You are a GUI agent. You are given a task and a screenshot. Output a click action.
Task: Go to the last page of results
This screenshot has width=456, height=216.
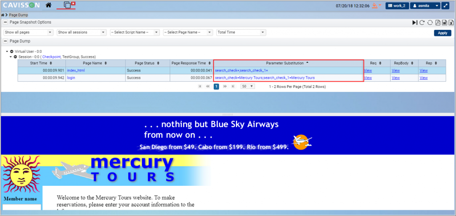[233, 87]
